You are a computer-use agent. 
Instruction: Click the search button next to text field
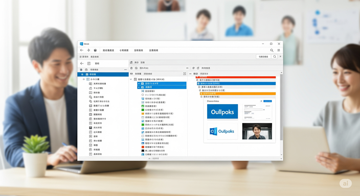275,57
